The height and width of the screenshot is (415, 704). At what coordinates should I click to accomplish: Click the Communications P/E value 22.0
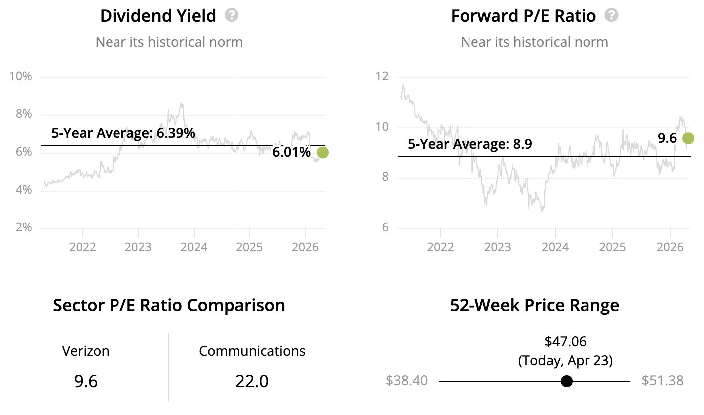point(252,381)
